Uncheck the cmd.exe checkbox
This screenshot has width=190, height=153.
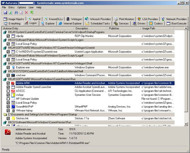click(8, 75)
